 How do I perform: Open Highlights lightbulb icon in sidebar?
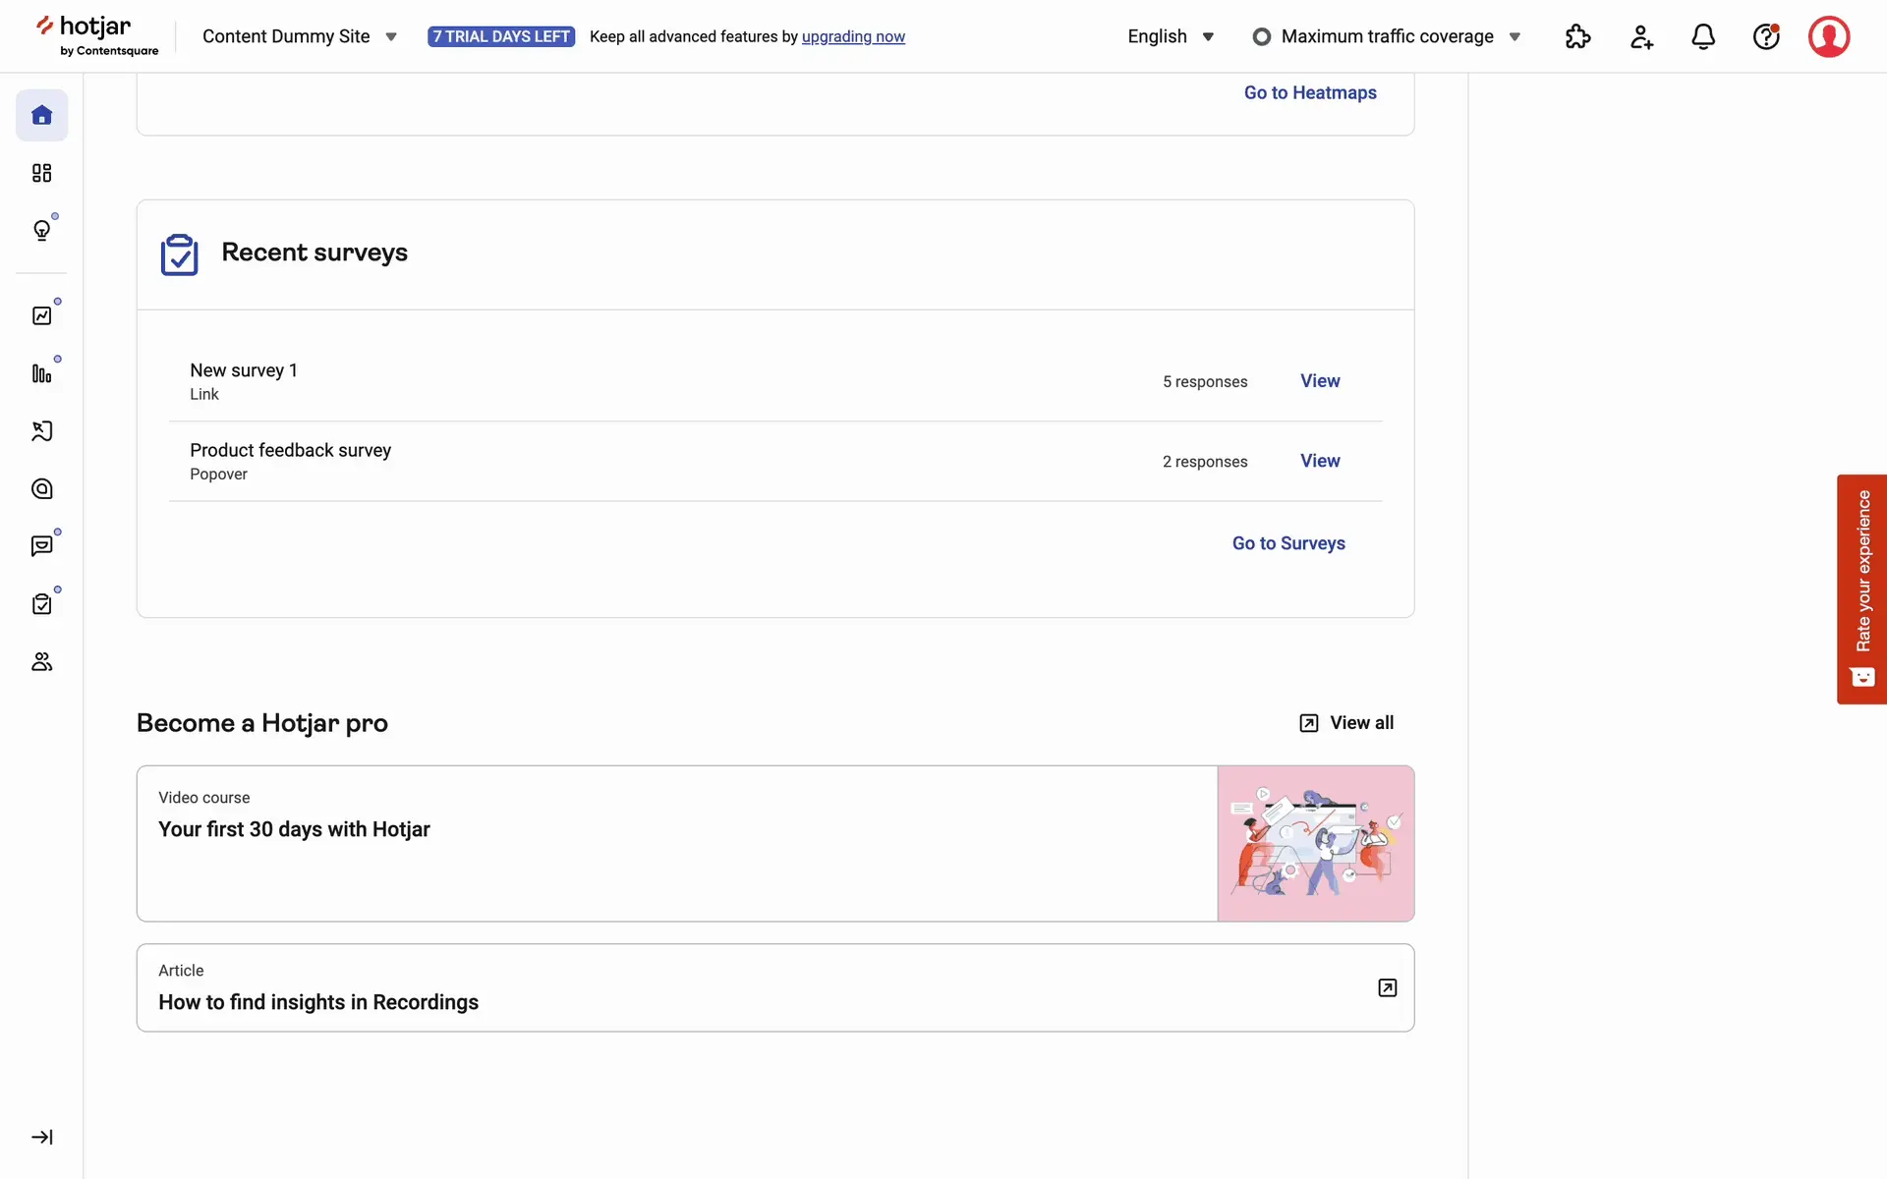41,231
